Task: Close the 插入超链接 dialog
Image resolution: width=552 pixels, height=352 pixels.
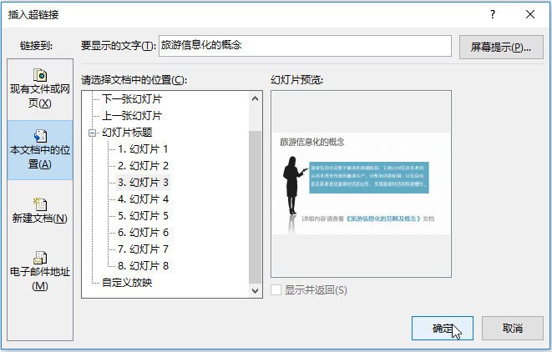Action: (x=530, y=14)
